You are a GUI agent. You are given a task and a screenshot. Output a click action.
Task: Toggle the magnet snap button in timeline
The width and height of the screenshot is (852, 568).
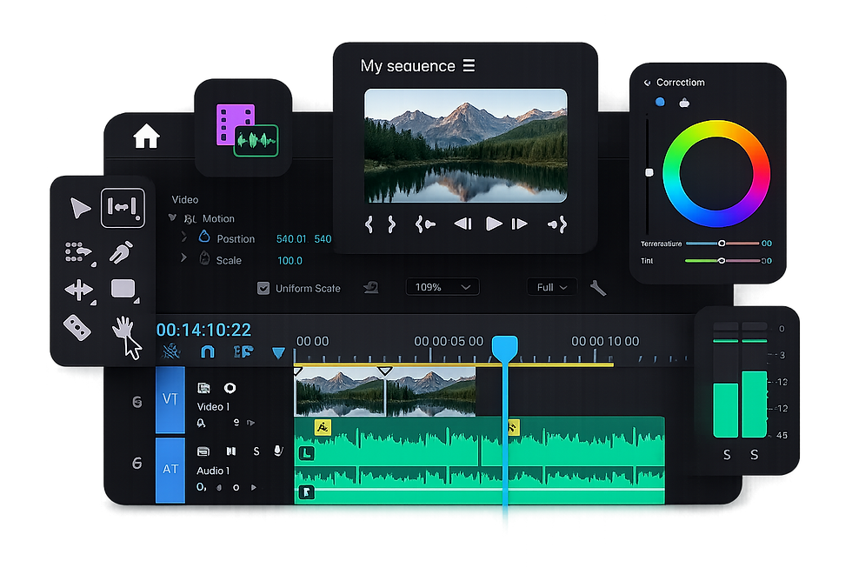tap(207, 352)
